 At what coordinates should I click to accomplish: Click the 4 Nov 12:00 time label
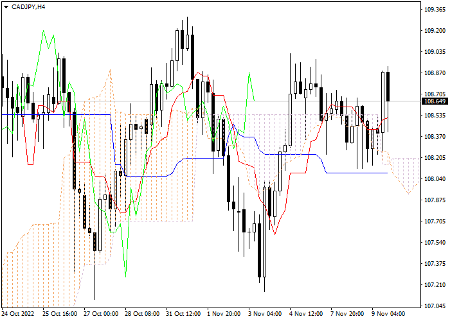click(x=306, y=314)
